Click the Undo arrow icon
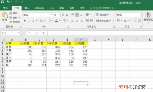This screenshot has height=92, width=153. click(8, 2)
